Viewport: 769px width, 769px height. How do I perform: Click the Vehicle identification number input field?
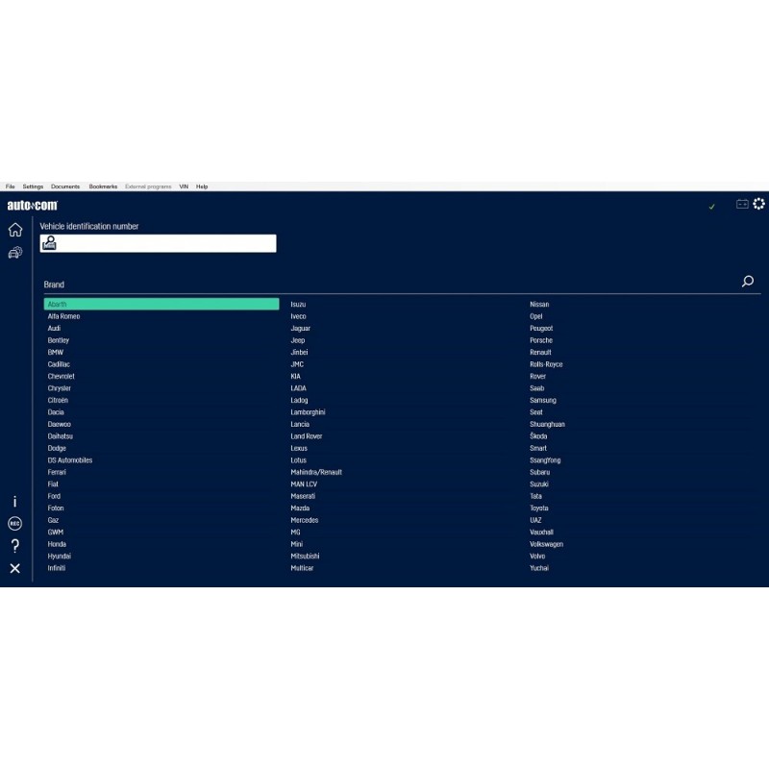click(165, 244)
